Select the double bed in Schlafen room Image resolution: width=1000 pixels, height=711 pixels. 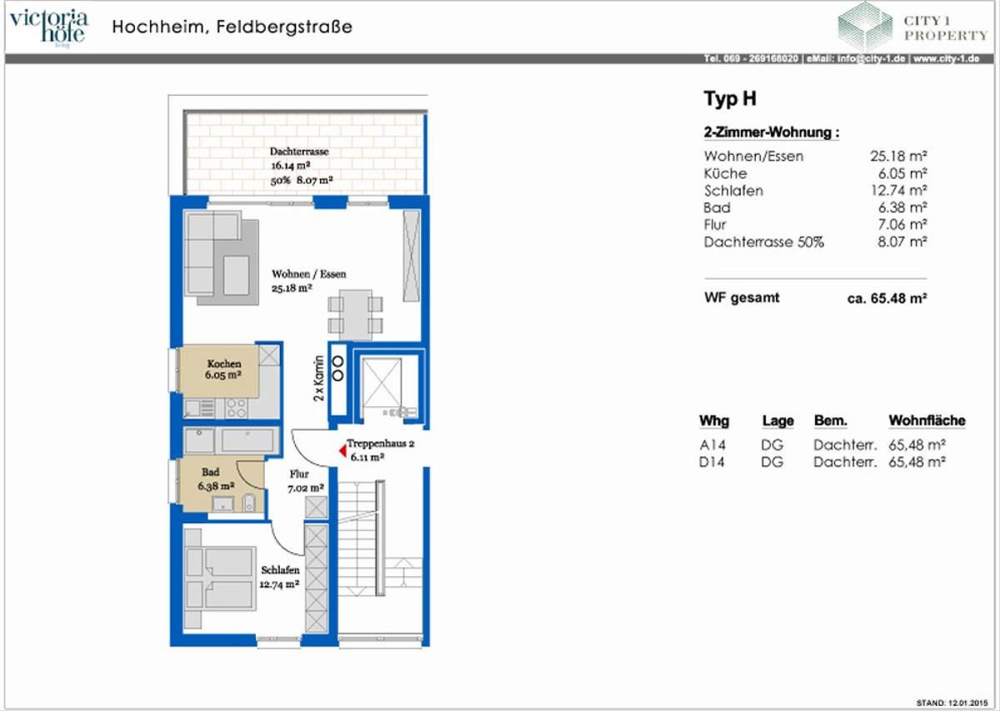219,577
